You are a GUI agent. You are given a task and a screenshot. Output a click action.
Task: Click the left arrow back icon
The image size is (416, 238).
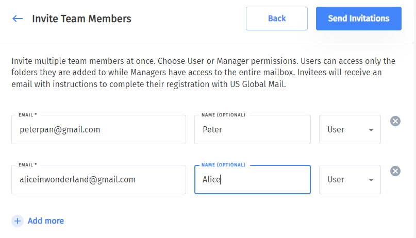(18, 19)
